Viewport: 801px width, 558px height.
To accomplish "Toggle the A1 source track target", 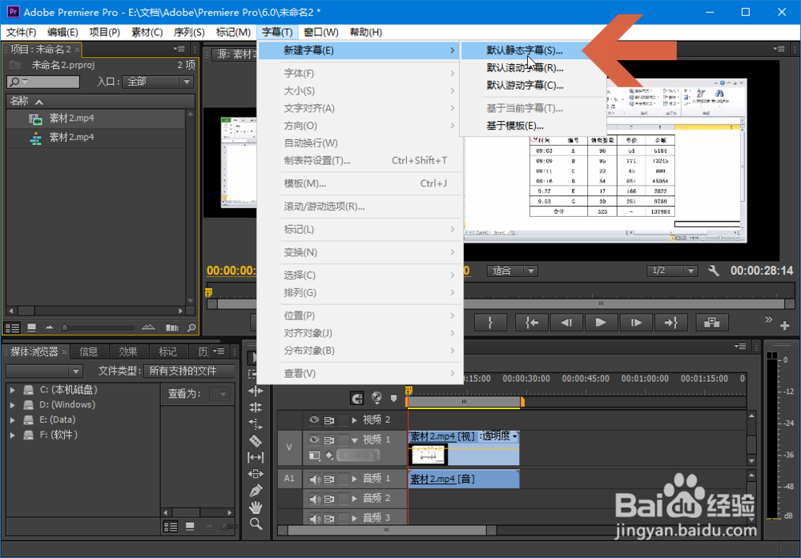I will [x=290, y=479].
